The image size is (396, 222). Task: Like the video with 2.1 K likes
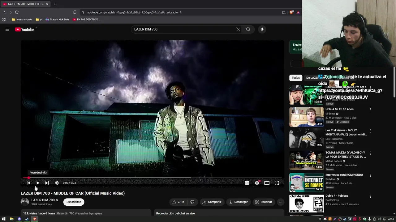click(178, 202)
